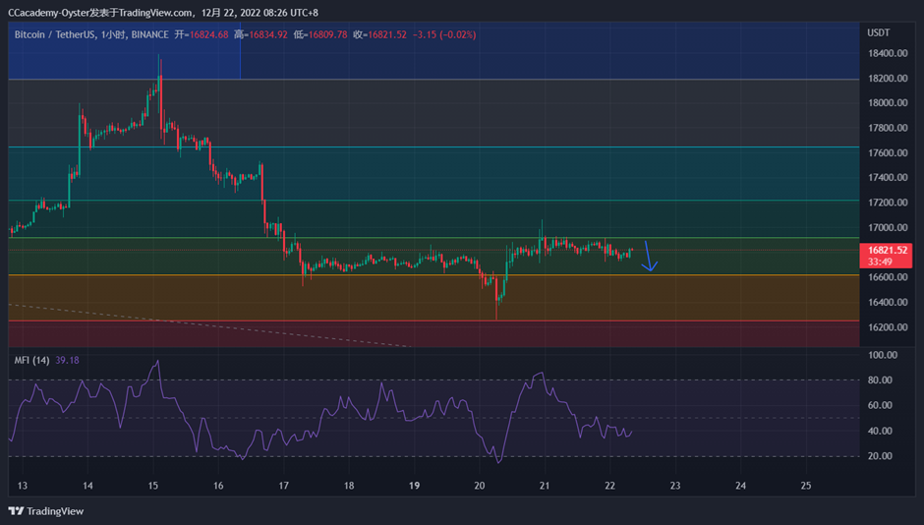
Task: Click the 100.00 label on MFI scale
Action: point(882,355)
